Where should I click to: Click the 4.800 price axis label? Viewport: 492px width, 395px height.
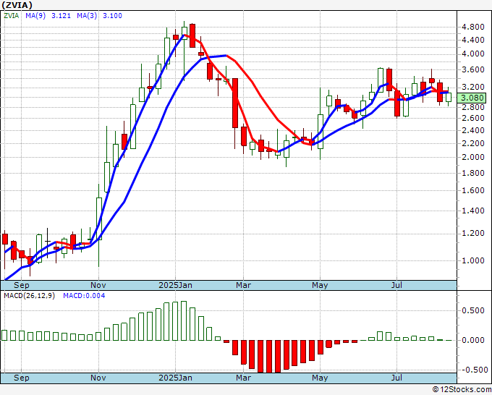pyautogui.click(x=473, y=27)
